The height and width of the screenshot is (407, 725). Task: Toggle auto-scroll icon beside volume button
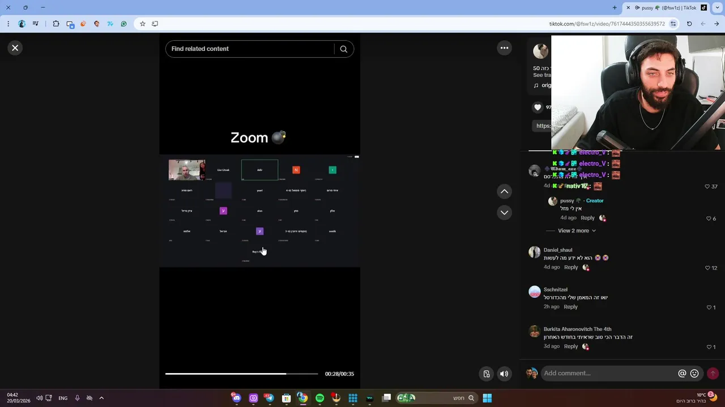click(x=487, y=374)
